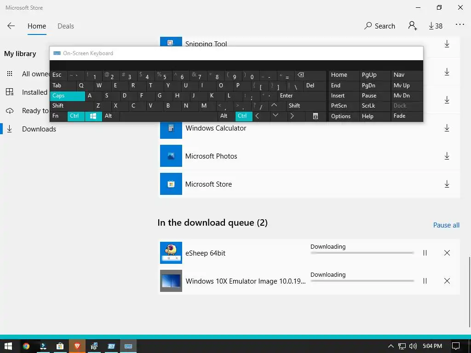Download update for Snipping Tool
Viewport: 471px width, 353px height.
(447, 44)
